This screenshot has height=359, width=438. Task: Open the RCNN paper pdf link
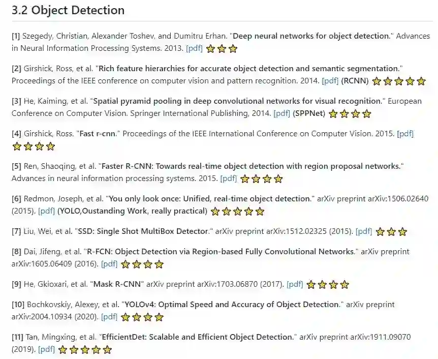click(330, 80)
